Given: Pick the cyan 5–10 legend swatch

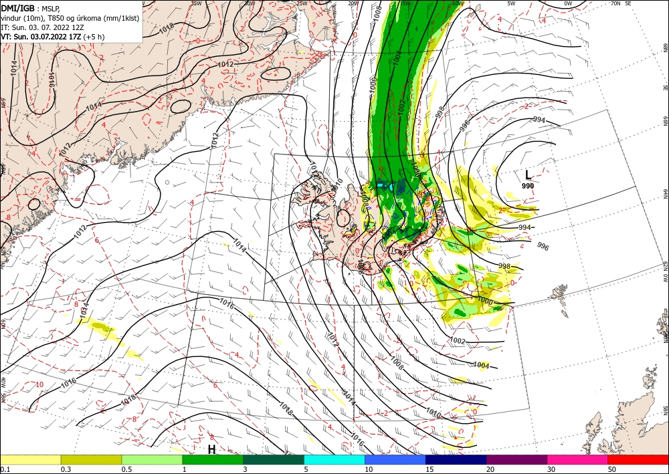Looking at the screenshot, I should 334,459.
